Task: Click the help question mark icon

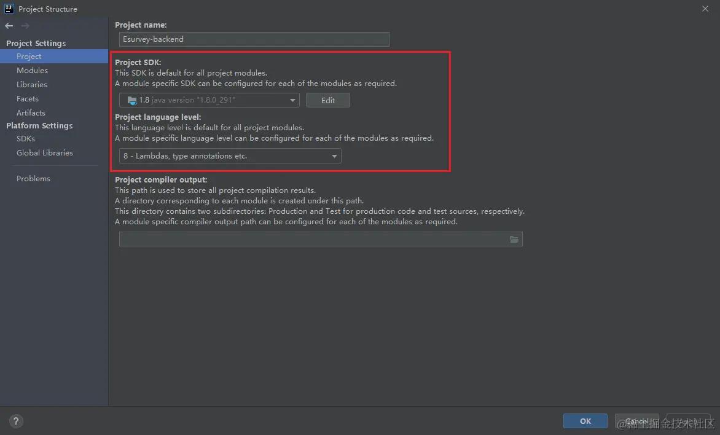Action: 15,421
